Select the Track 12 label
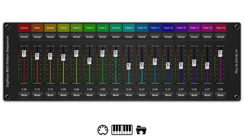The height and width of the screenshot is (137, 244). (x=168, y=28)
